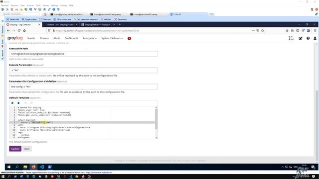Viewport: 319px width, 179px height.
Task: Click the Execute Parameters input
Action: pyautogui.click(x=83, y=70)
